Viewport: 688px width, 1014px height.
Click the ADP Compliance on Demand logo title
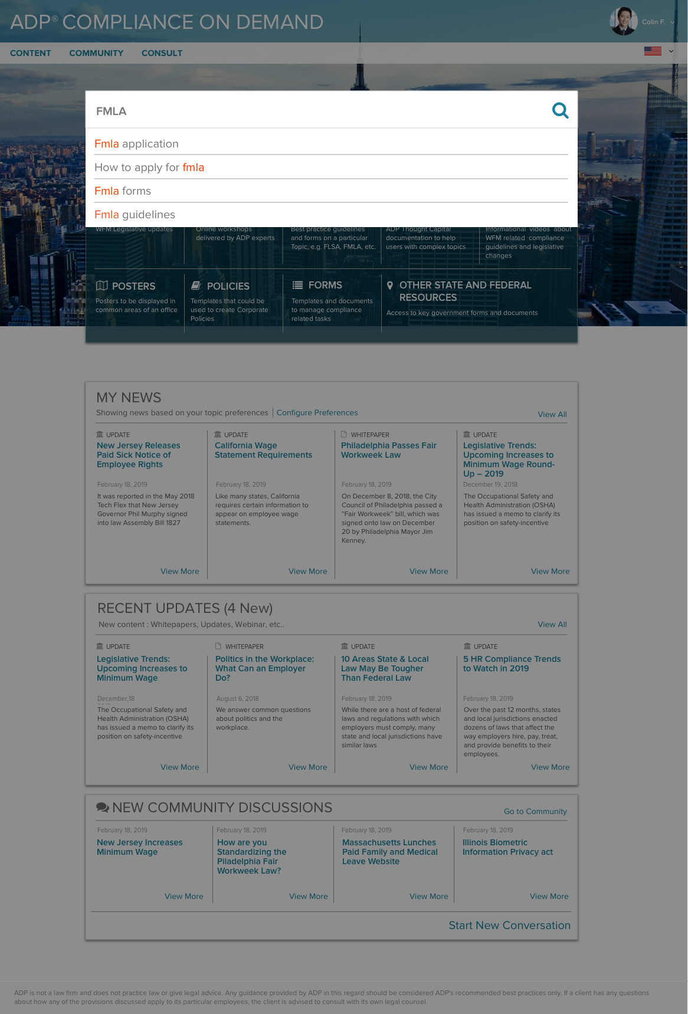(x=167, y=22)
